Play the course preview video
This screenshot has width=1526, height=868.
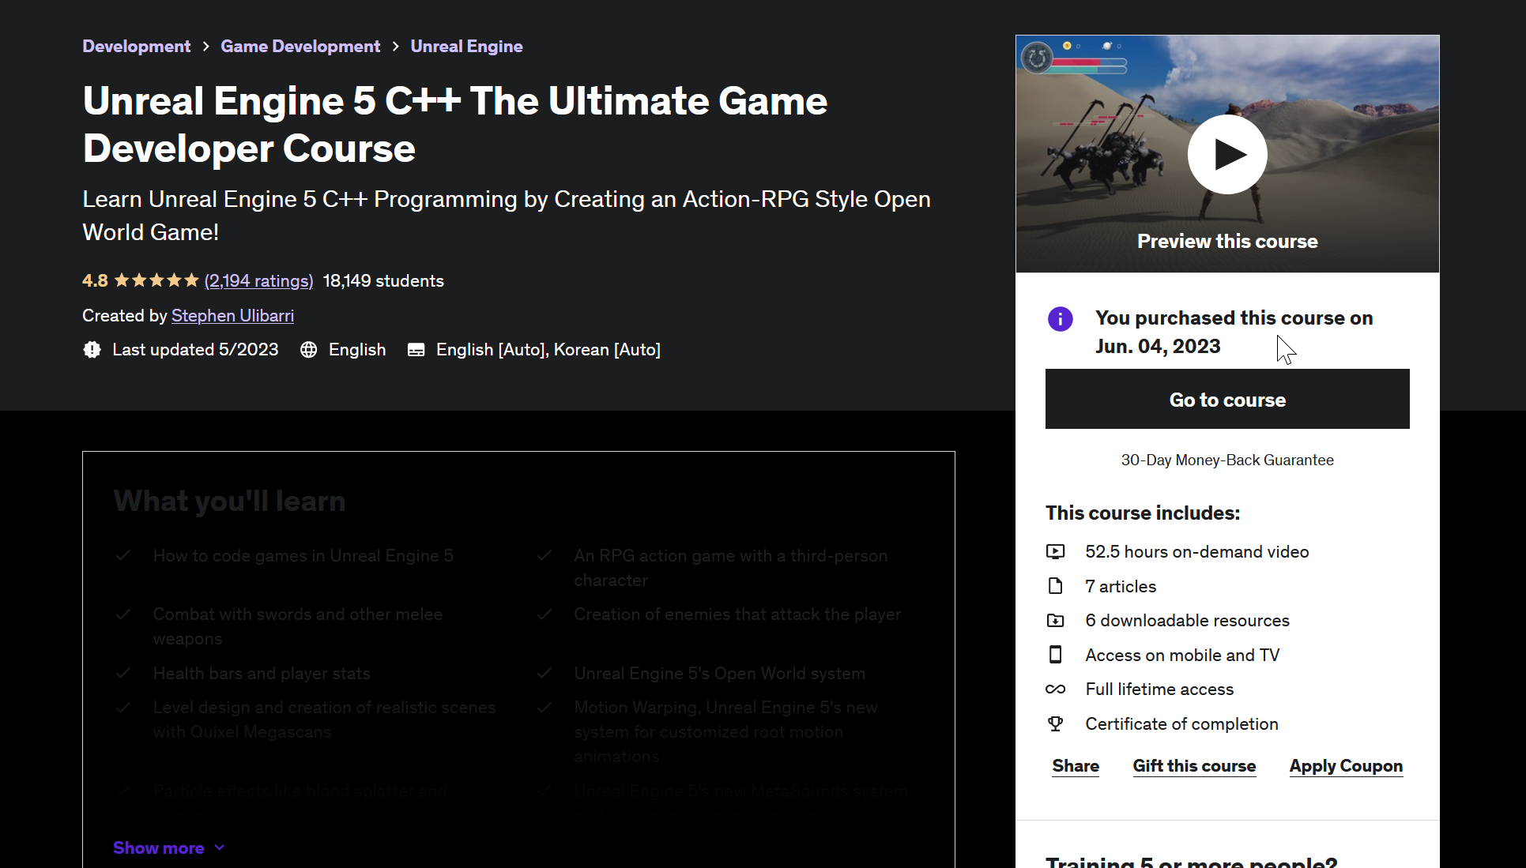pos(1226,154)
